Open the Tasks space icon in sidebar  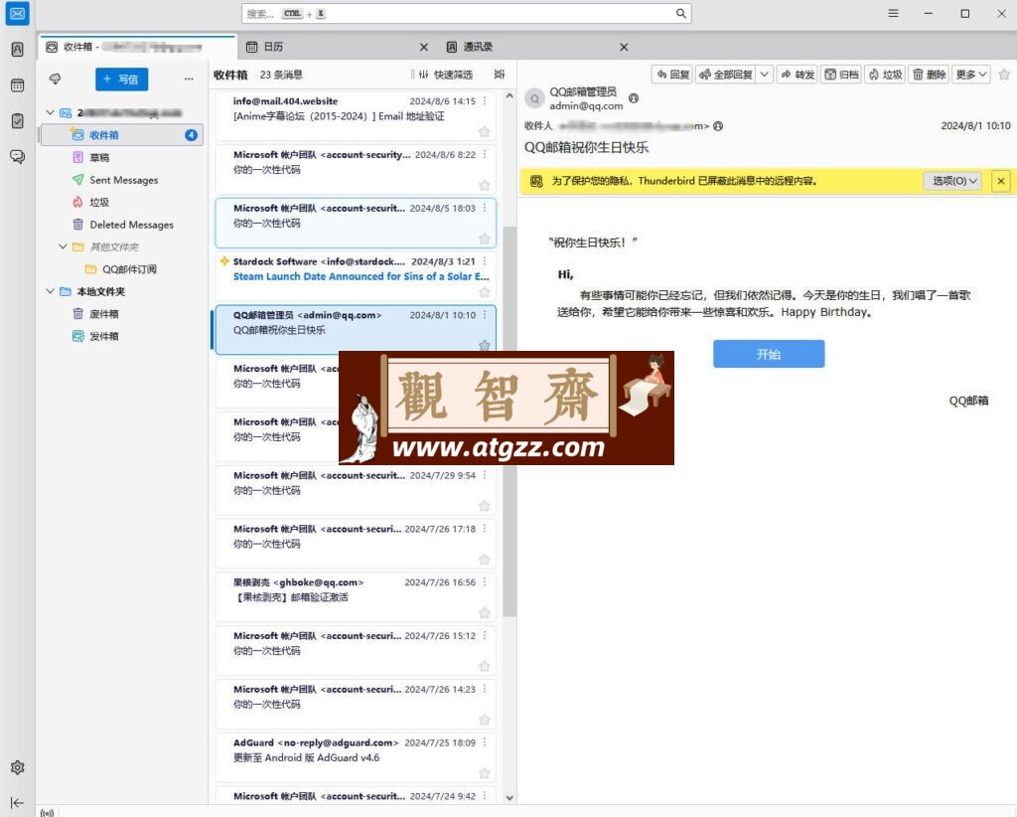point(18,120)
